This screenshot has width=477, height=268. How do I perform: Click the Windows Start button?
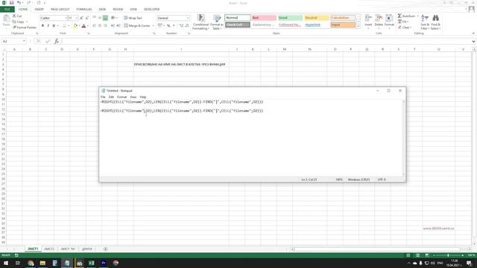click(6, 263)
